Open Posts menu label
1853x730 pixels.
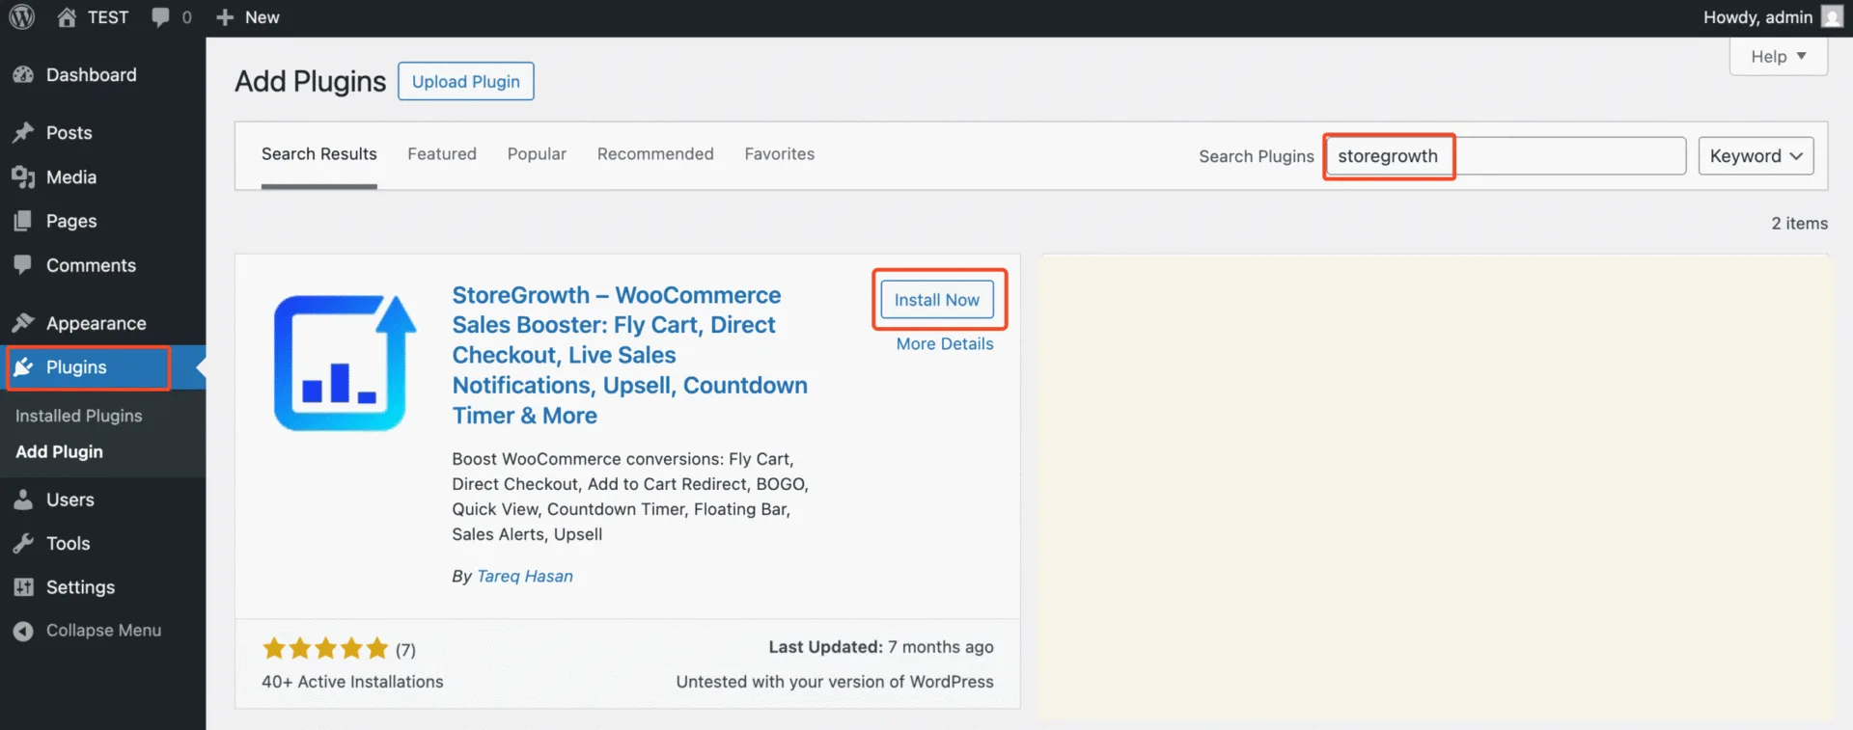pos(69,133)
